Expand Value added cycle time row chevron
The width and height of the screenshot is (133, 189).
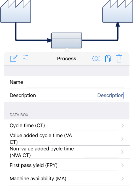point(122,139)
